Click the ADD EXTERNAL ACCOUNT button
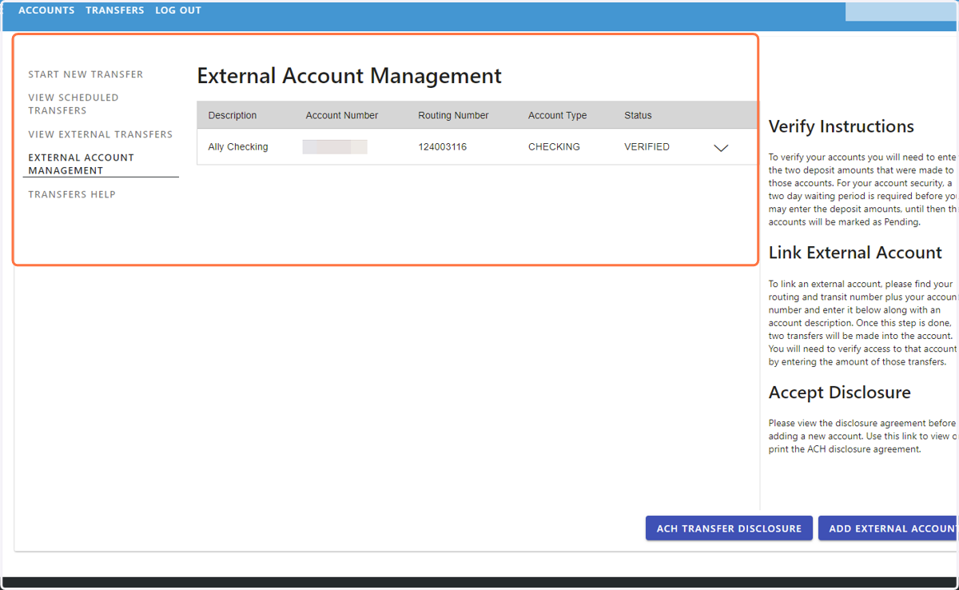 click(889, 528)
